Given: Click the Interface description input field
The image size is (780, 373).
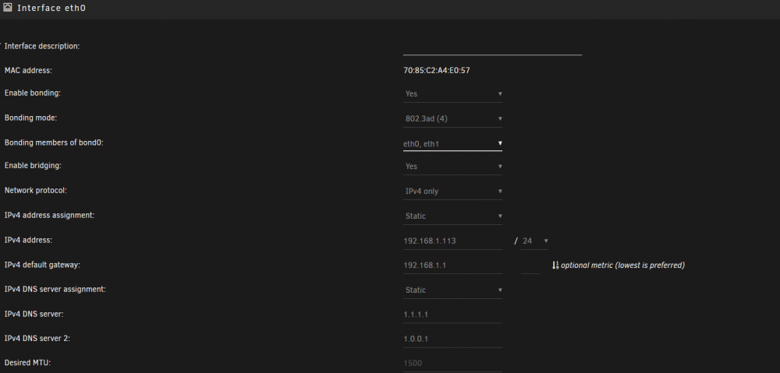Looking at the screenshot, I should pyautogui.click(x=492, y=48).
